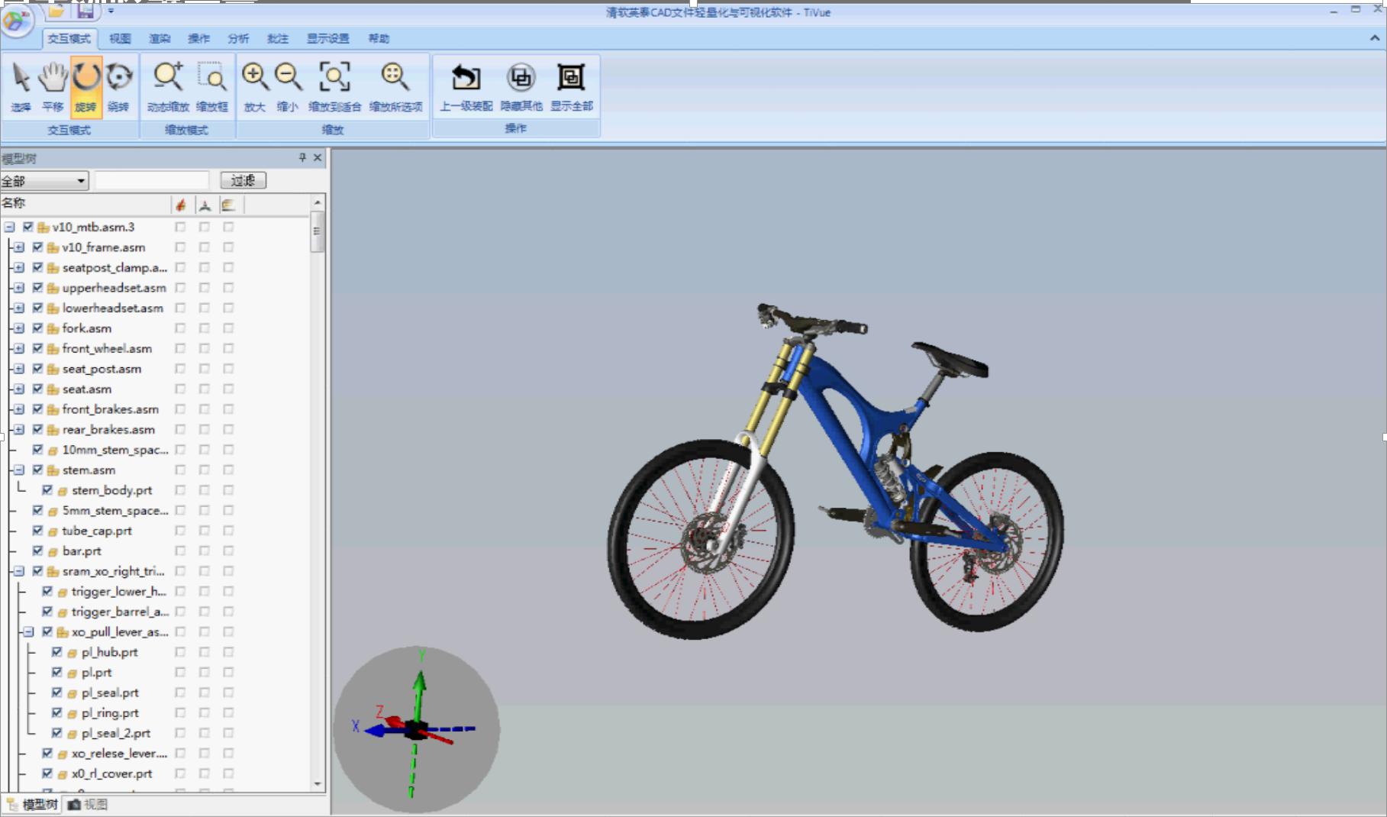Expand the upperheadset.asm node

coord(19,288)
